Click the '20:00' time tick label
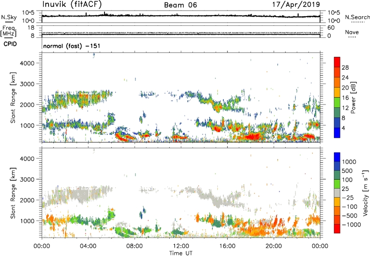 pyautogui.click(x=273, y=246)
